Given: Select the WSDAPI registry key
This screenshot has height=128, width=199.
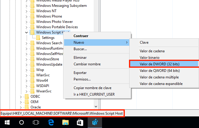Looking at the screenshot, I should point(42,86).
